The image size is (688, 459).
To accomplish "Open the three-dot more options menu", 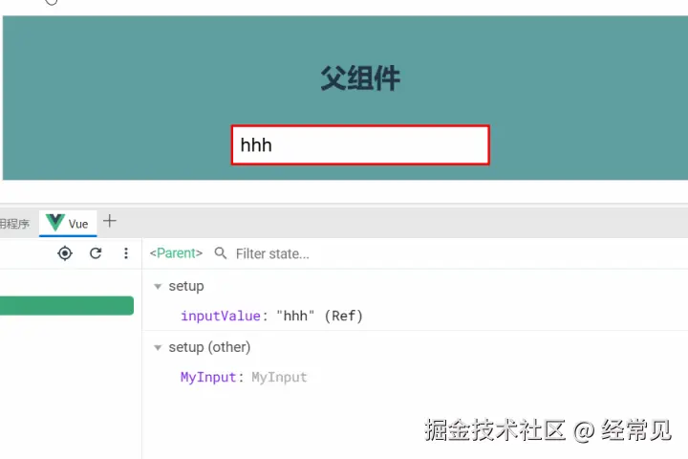I will point(126,253).
